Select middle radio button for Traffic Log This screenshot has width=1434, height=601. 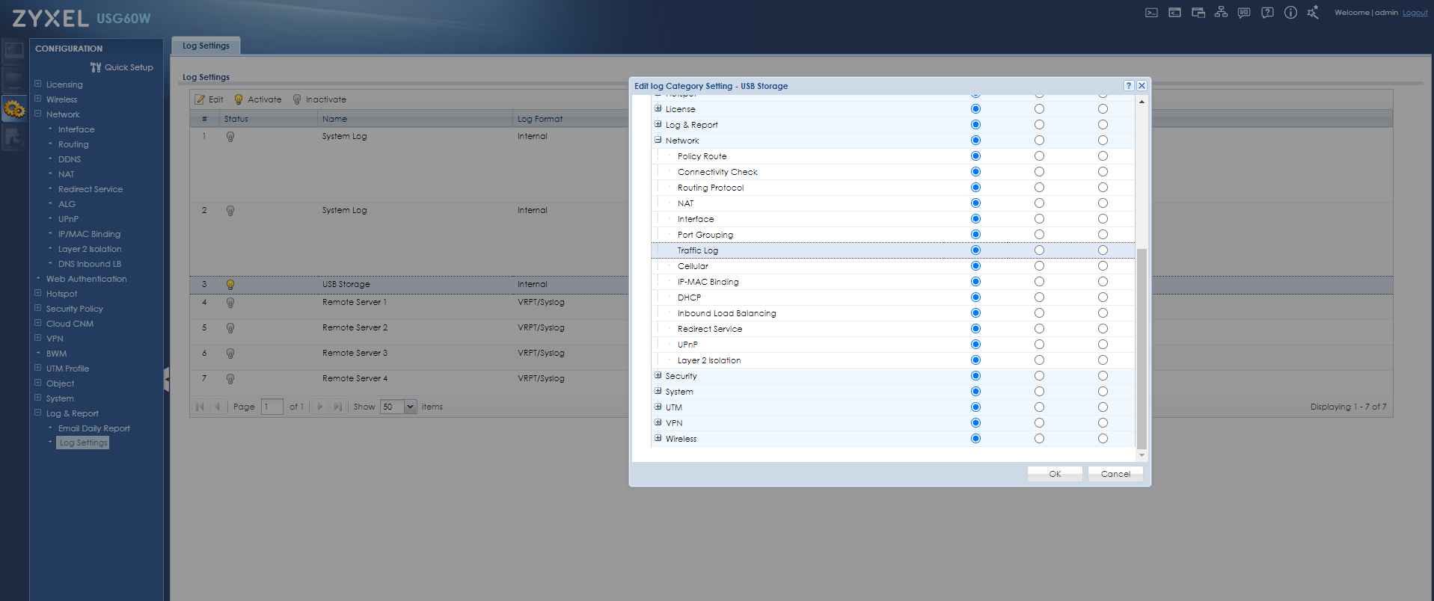coord(1039,250)
